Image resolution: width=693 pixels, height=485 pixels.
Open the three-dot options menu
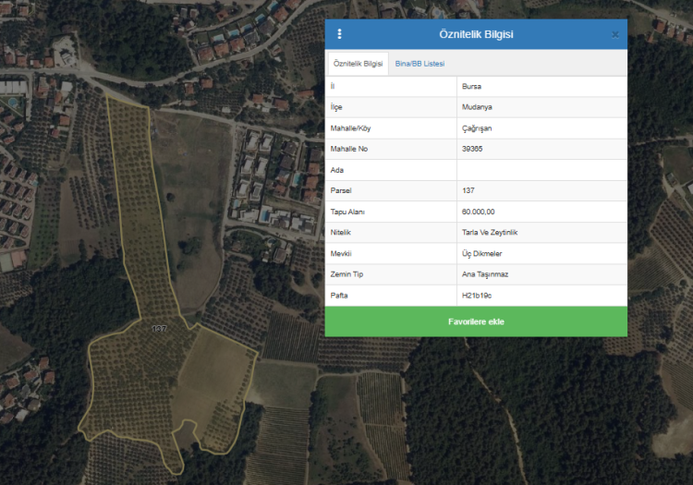pos(339,34)
